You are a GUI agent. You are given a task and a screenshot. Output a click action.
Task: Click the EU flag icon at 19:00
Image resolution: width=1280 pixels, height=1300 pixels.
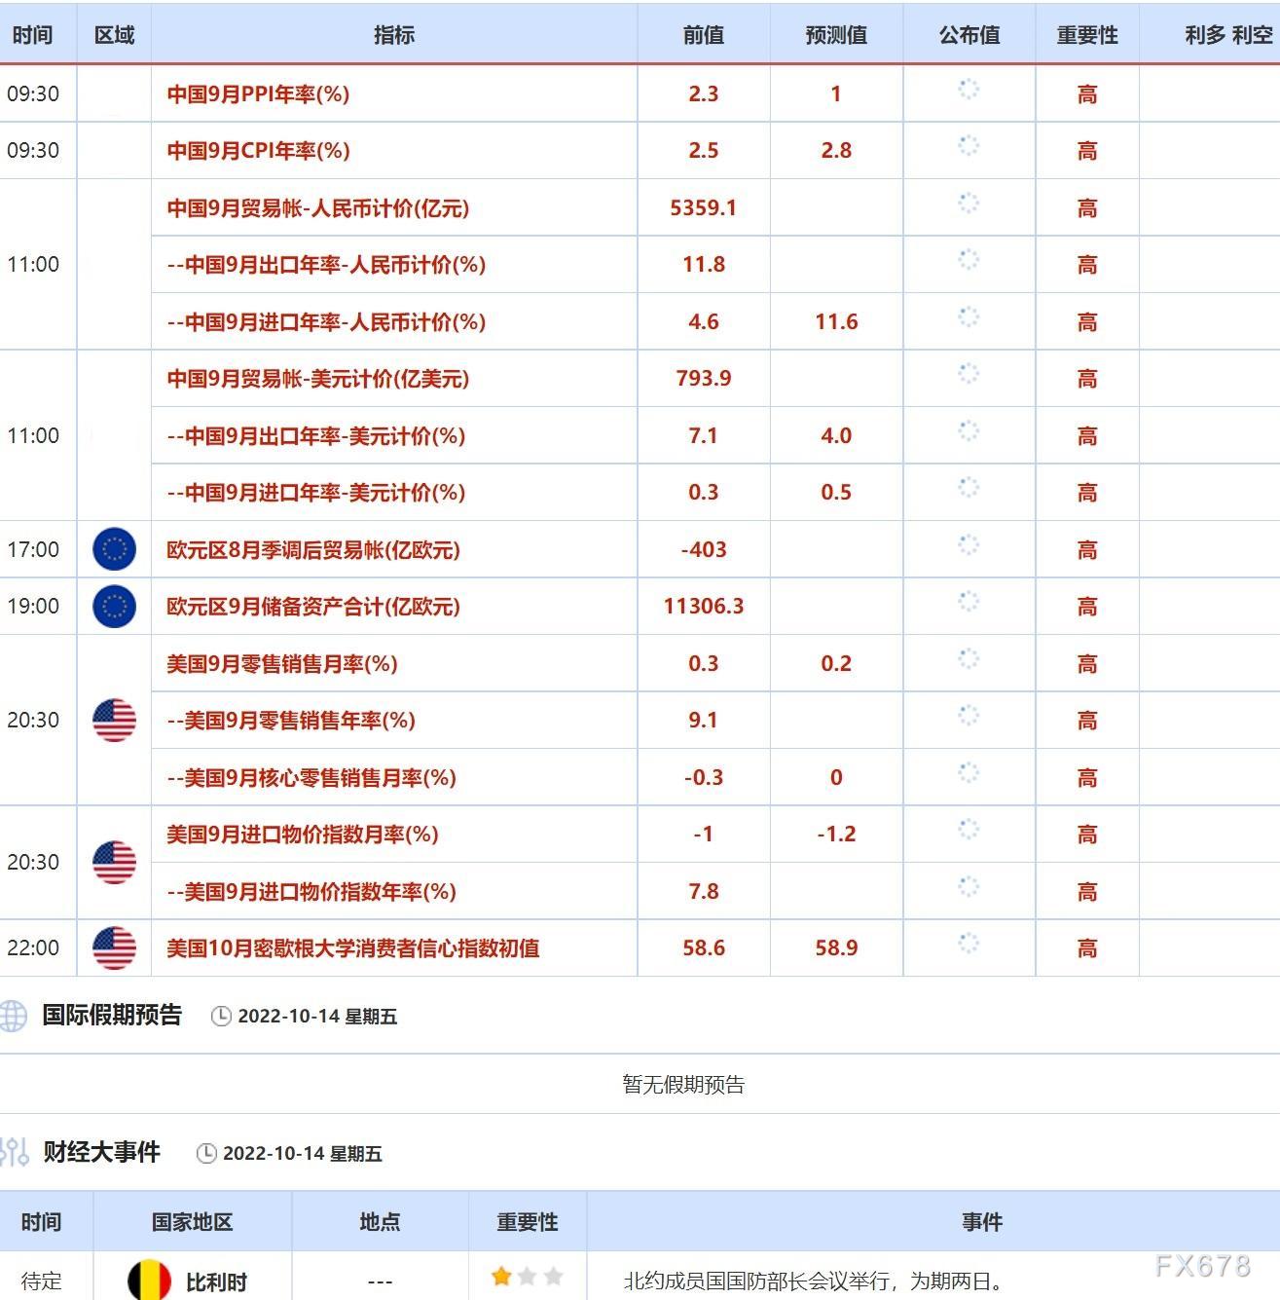(114, 606)
